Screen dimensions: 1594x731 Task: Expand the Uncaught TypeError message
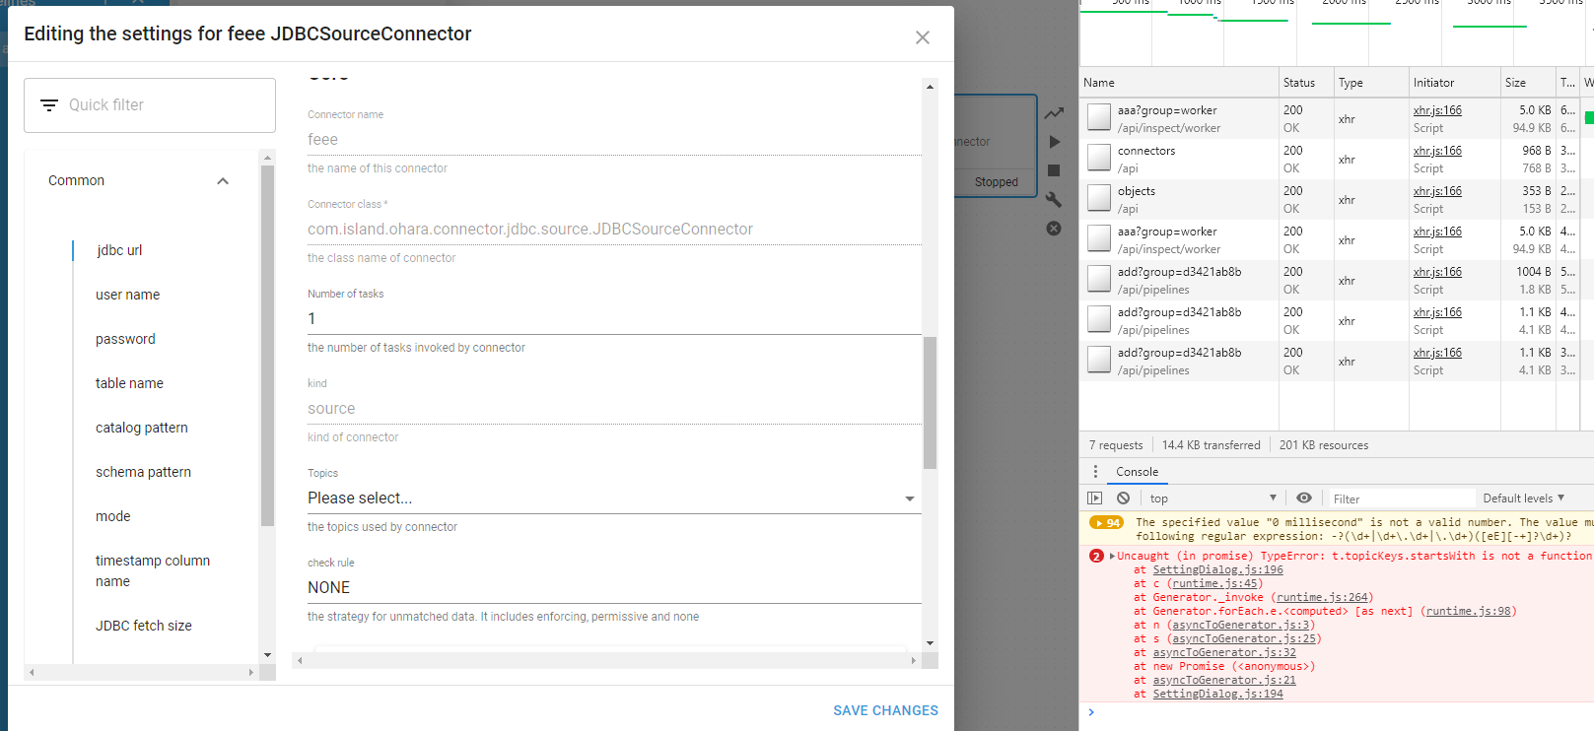tap(1112, 557)
